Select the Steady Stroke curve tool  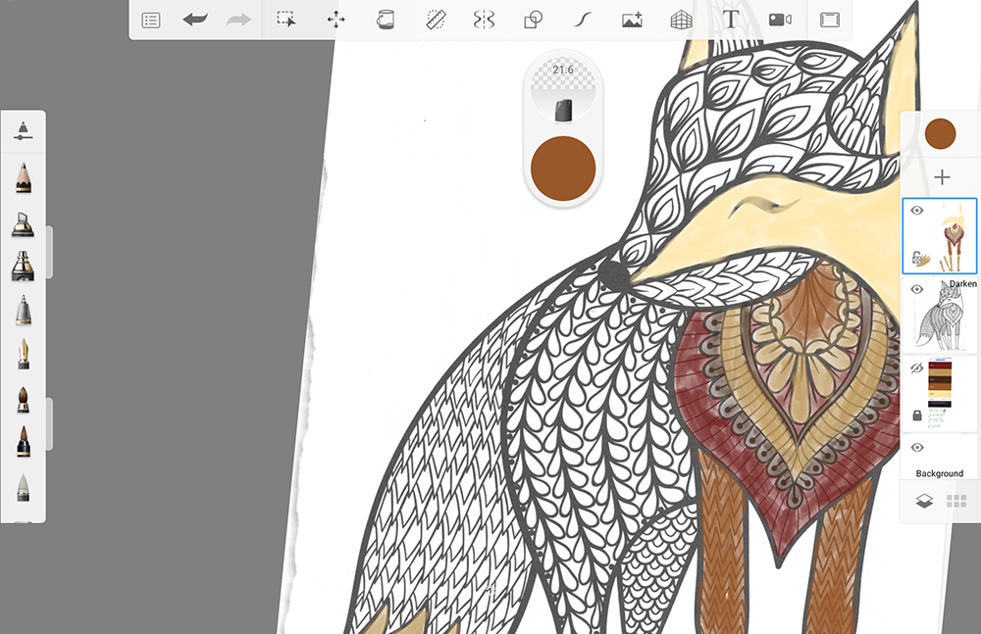(x=582, y=20)
